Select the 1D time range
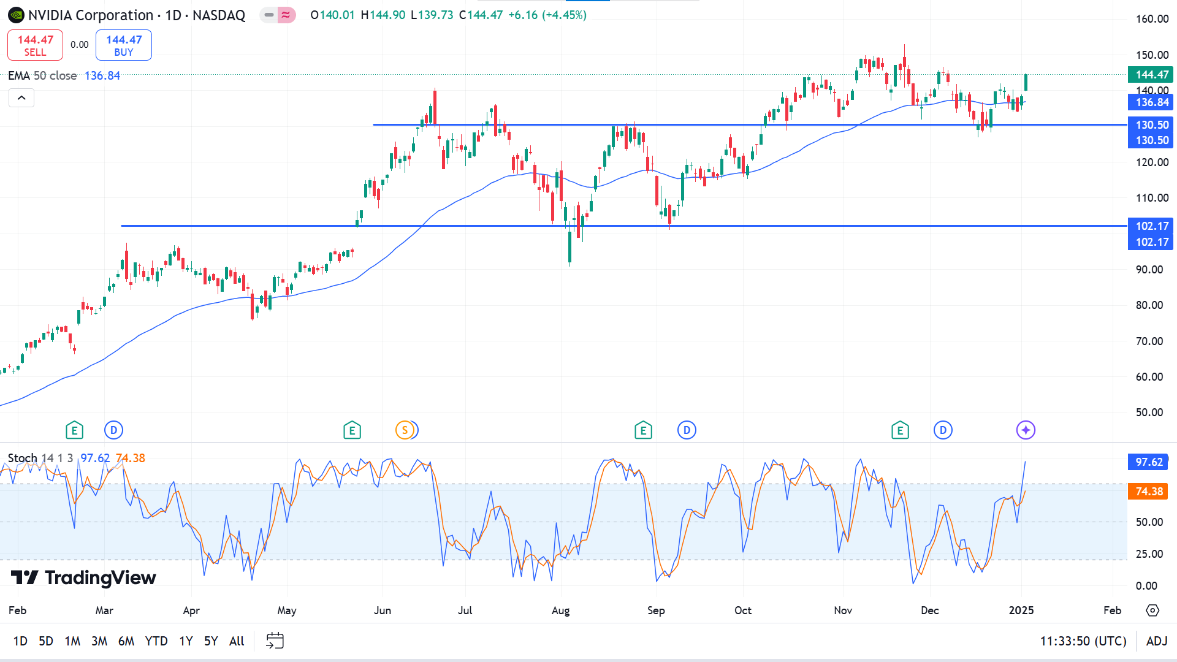The height and width of the screenshot is (662, 1177). pos(20,641)
